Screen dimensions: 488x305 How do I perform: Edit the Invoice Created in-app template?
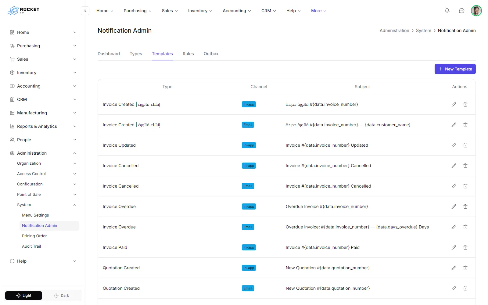[454, 104]
